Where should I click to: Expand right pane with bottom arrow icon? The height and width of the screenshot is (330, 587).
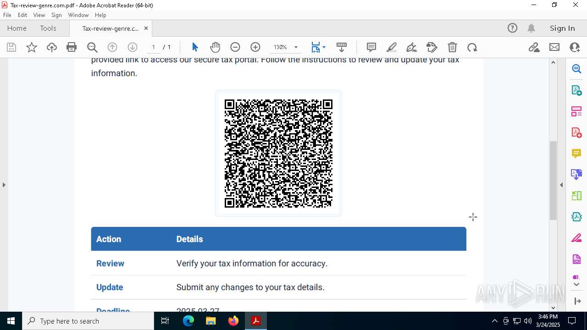tap(577, 301)
